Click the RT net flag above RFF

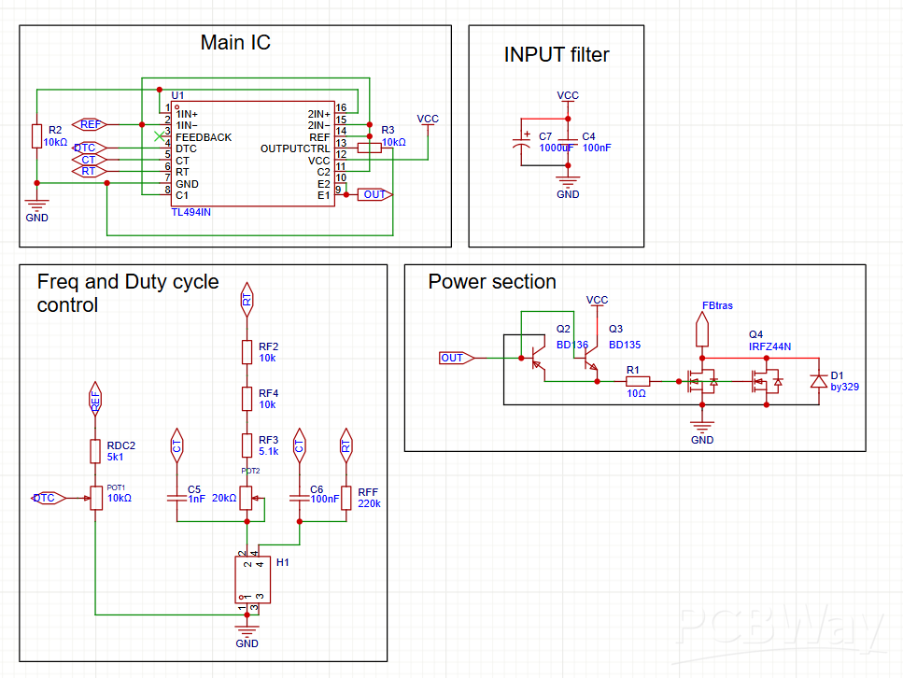[x=346, y=445]
